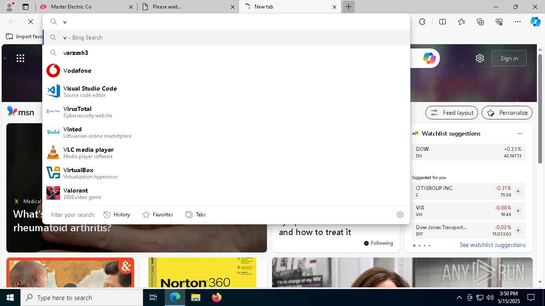This screenshot has height=306, width=545.
Task: Open Settings and more ellipsis menu
Action: point(518,22)
